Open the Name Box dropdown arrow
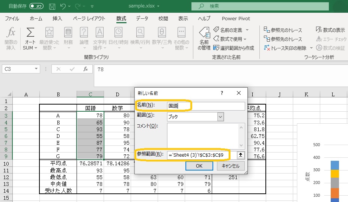The width and height of the screenshot is (348, 202). [36, 69]
